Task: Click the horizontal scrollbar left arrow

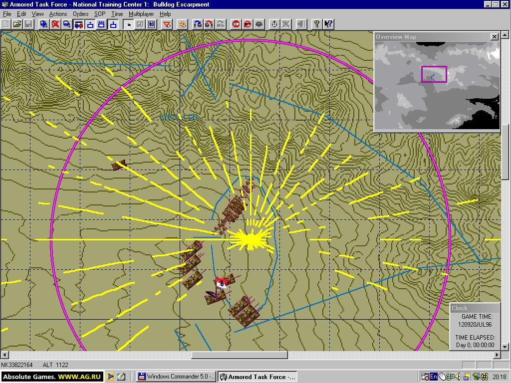Action: [x=4, y=355]
